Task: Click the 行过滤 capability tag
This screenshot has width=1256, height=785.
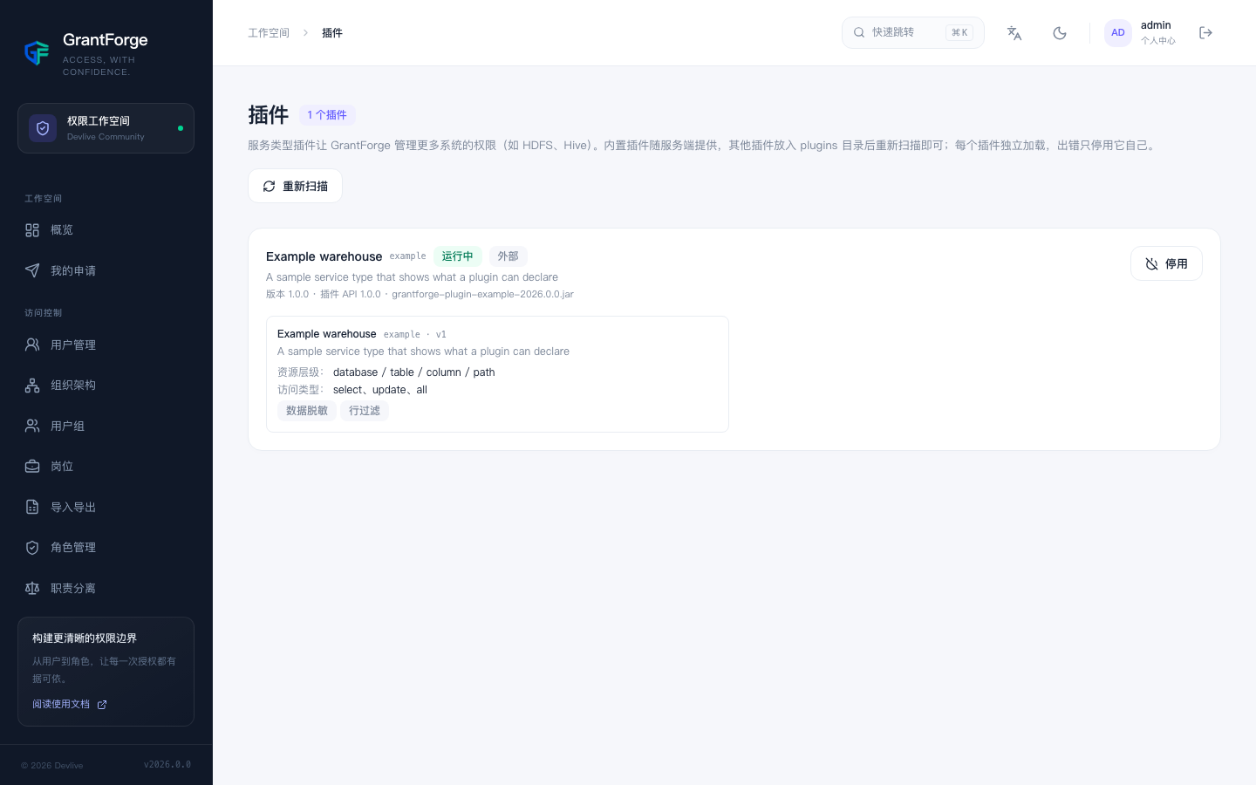Action: coord(365,411)
